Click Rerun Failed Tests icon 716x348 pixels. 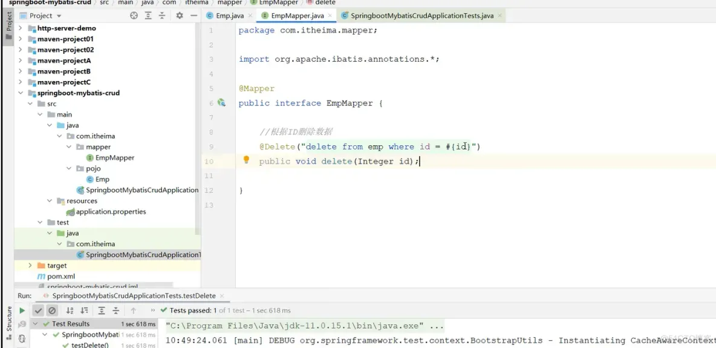[22, 324]
